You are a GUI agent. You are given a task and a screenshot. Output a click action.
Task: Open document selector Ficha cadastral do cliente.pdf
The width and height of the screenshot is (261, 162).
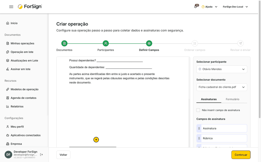pos(222,87)
